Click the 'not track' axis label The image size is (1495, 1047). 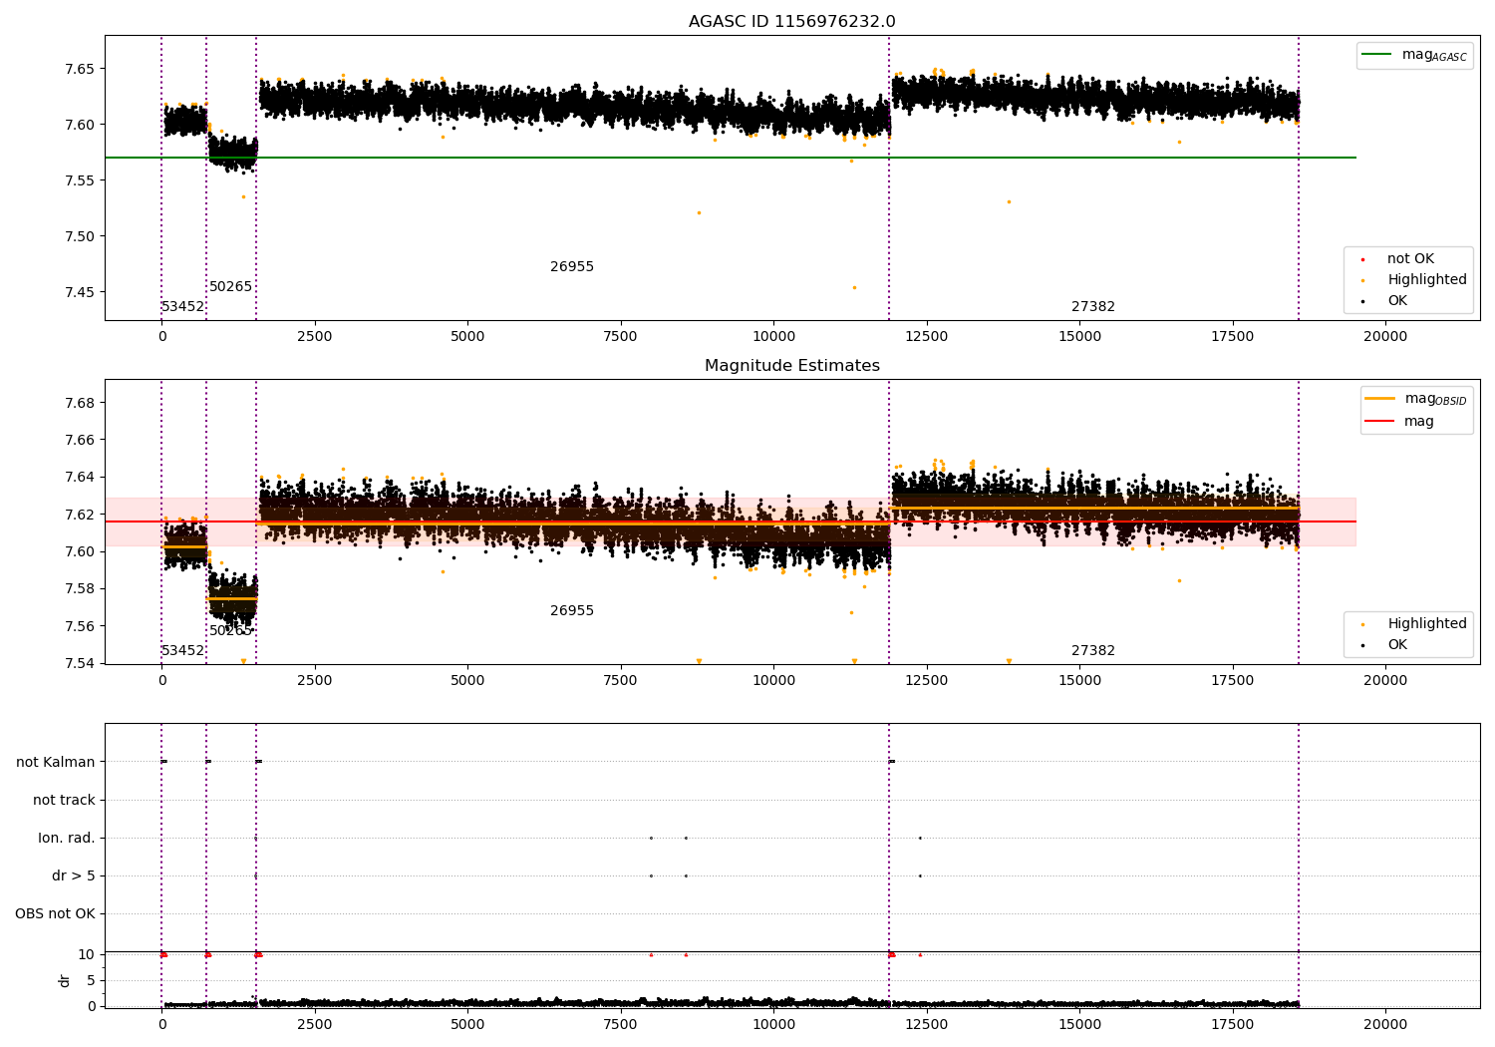coord(64,801)
